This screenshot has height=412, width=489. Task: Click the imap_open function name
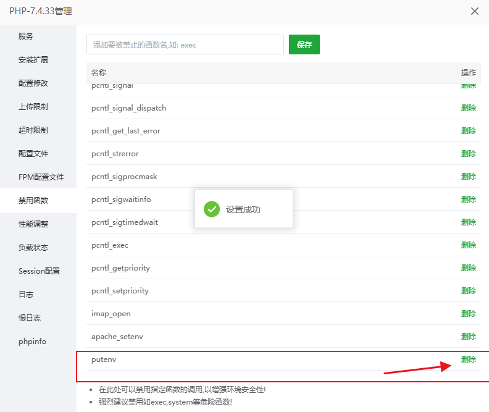click(111, 314)
